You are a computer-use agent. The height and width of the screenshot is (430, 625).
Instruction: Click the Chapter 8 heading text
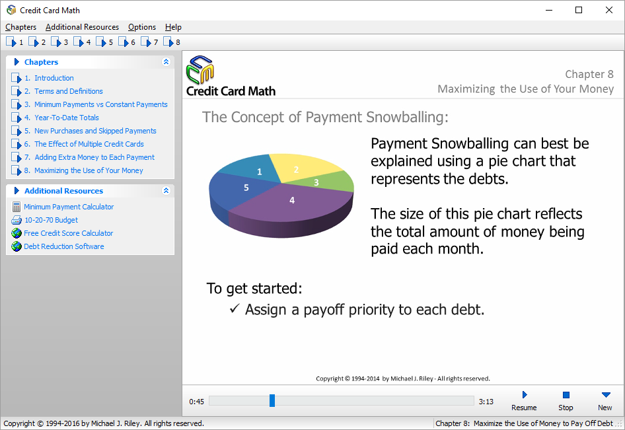[x=589, y=74]
